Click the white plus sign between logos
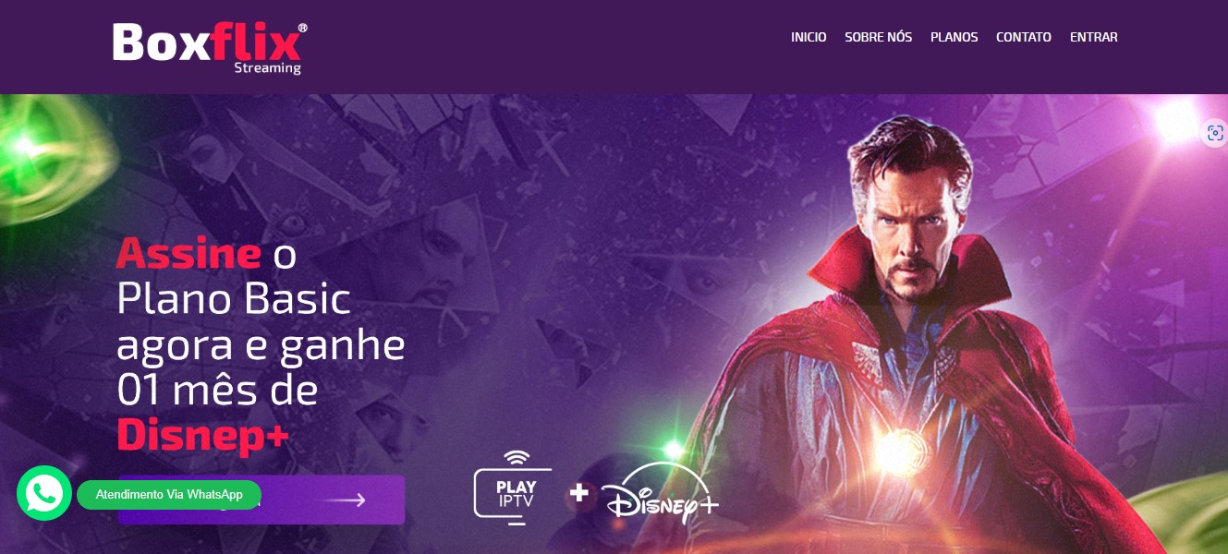The height and width of the screenshot is (554, 1228). click(579, 493)
